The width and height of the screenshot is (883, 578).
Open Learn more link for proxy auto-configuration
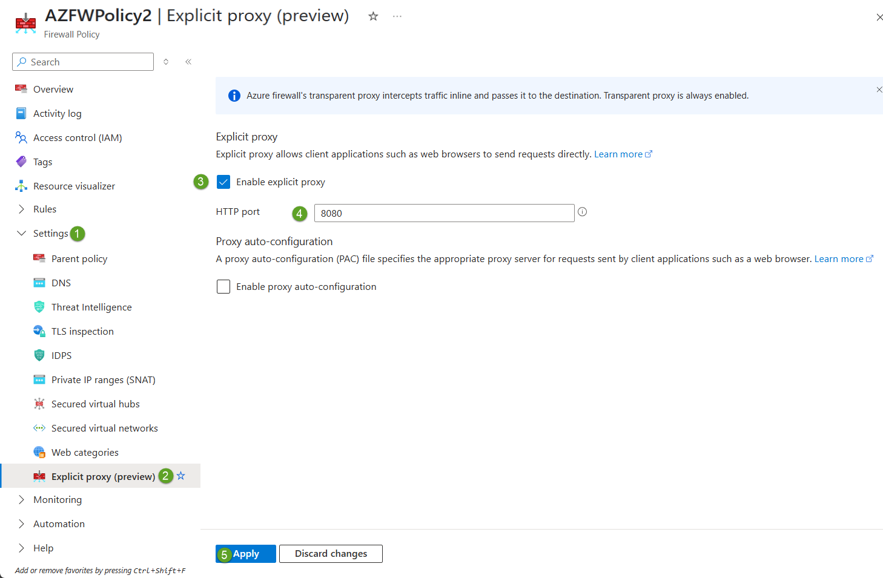click(844, 259)
